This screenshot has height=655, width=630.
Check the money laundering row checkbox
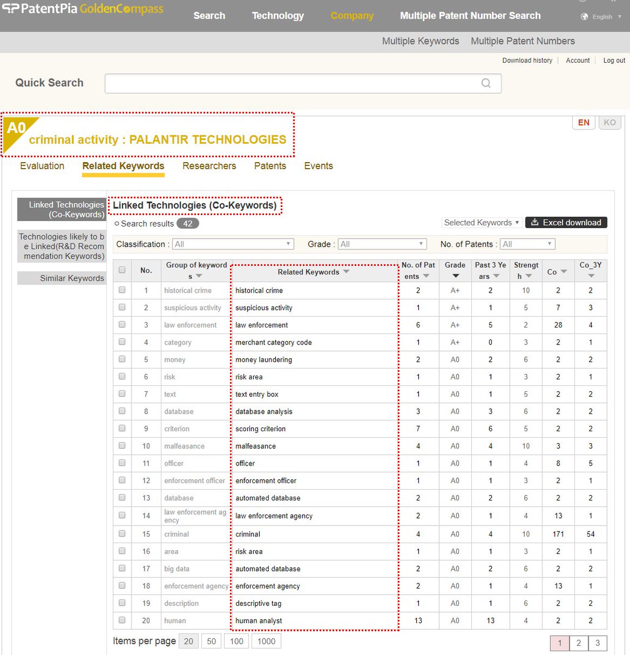122,359
